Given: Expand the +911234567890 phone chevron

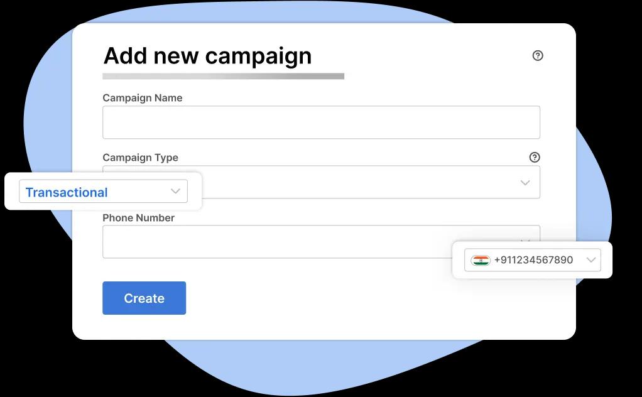Looking at the screenshot, I should coord(591,260).
